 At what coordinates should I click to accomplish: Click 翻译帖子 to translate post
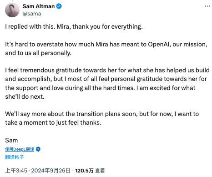pos(15,157)
